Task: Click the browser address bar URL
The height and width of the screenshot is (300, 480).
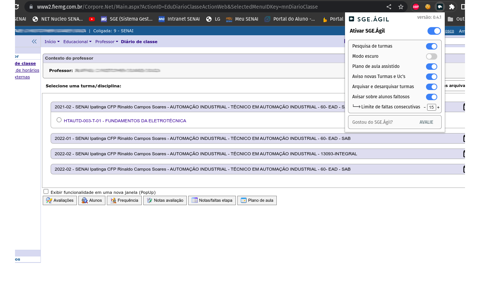Action: click(x=177, y=7)
